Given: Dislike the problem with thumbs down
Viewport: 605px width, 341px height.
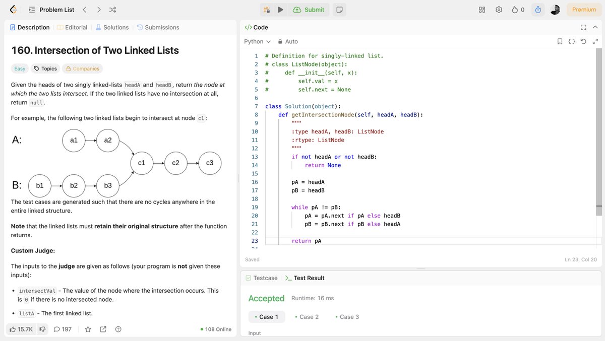Looking at the screenshot, I should pos(43,329).
